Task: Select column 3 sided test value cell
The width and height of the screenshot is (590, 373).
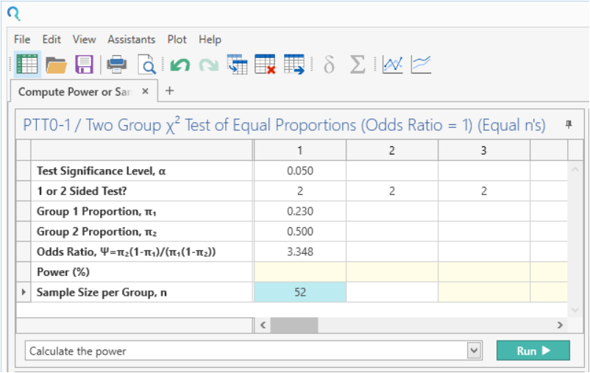Action: click(x=484, y=191)
